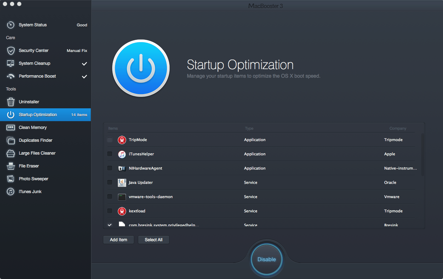
Task: Click the Company column header
Action: (398, 128)
